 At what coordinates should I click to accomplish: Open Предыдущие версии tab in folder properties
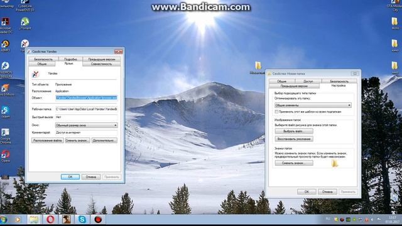click(294, 86)
